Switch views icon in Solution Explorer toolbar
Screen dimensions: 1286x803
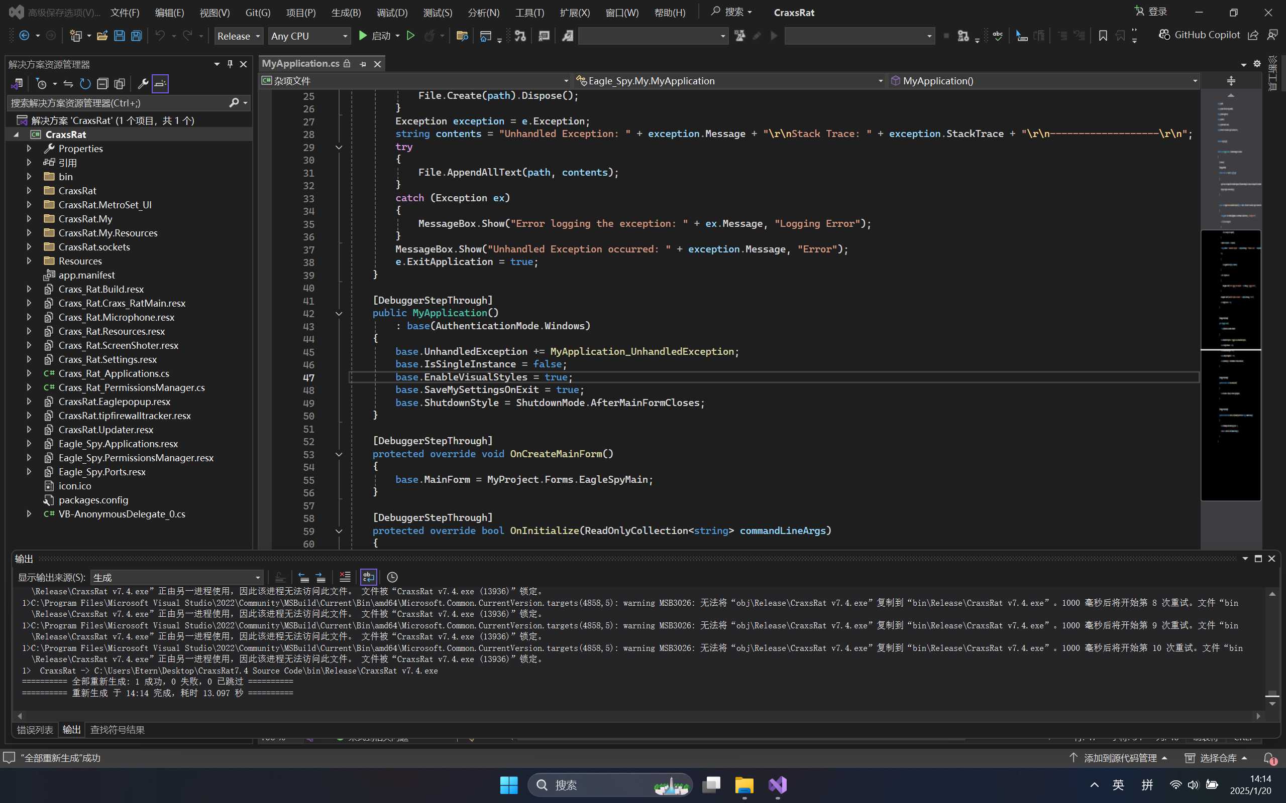point(17,83)
